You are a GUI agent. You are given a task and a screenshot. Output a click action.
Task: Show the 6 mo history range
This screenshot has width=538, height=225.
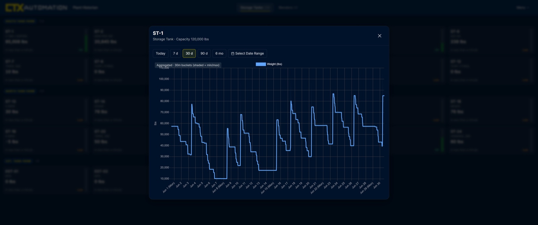pos(219,53)
